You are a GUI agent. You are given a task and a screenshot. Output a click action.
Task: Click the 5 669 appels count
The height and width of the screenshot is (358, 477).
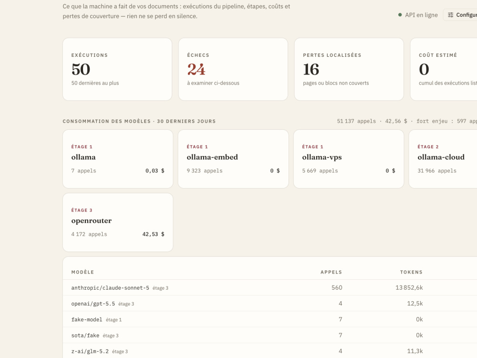[x=320, y=171]
